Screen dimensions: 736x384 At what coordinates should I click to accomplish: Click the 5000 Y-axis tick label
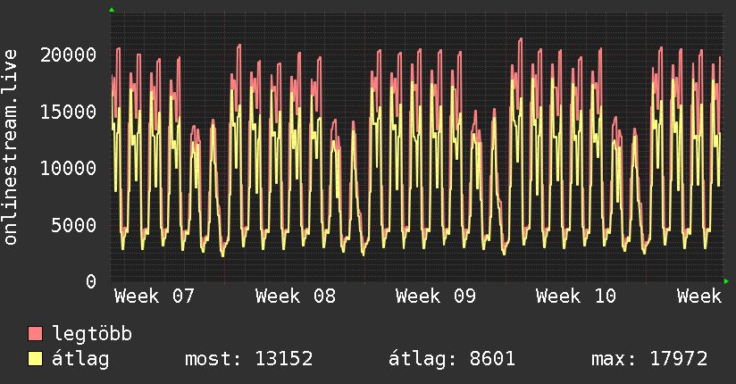74,225
